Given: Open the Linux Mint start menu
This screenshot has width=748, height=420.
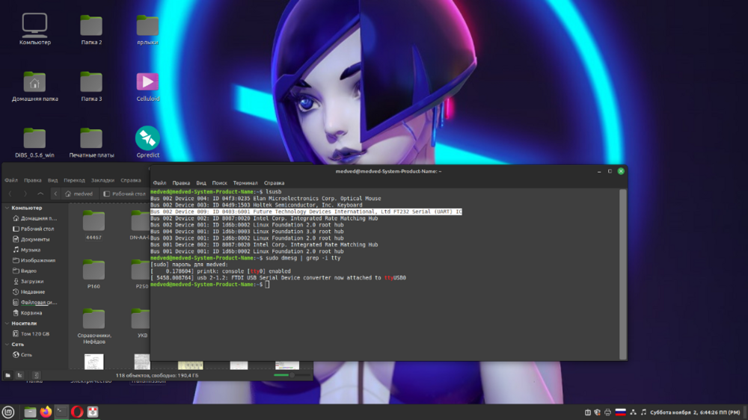Looking at the screenshot, I should point(8,412).
